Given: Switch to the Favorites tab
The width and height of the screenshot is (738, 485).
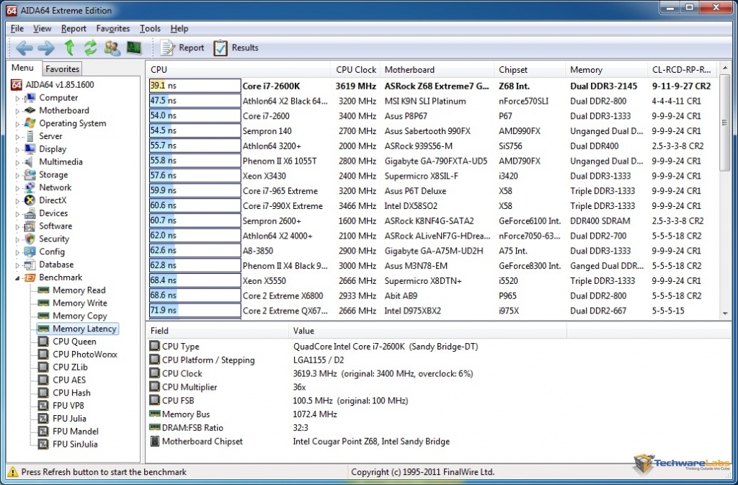Looking at the screenshot, I should [x=62, y=68].
